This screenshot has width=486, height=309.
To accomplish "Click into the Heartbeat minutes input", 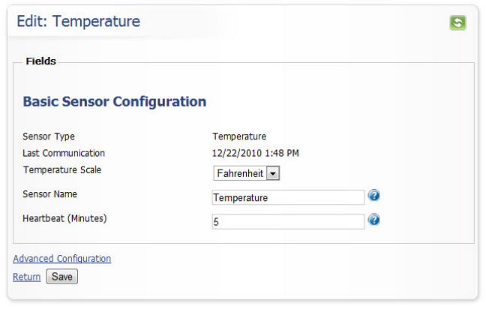I will pyautogui.click(x=288, y=221).
